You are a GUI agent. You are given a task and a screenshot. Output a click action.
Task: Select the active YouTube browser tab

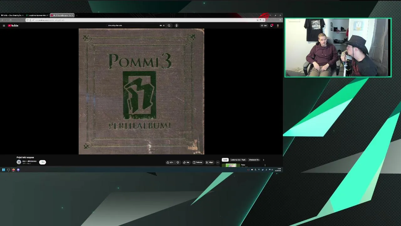click(x=62, y=15)
